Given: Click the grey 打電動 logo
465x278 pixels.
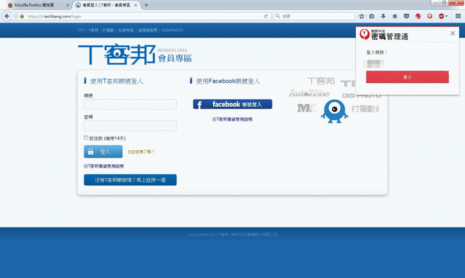Looking at the screenshot, I should (365, 109).
